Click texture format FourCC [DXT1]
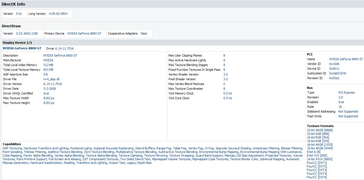This screenshot has width=364, height=180. (317, 163)
